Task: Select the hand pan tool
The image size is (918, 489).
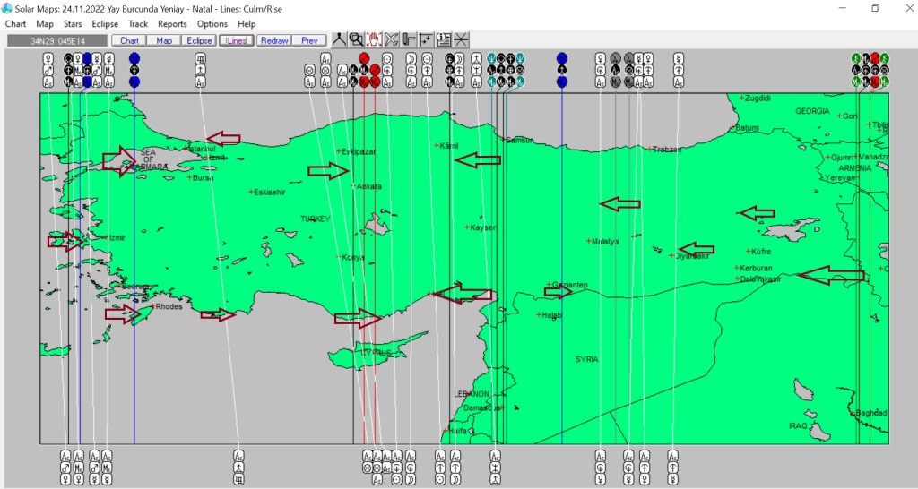Action: tap(374, 39)
